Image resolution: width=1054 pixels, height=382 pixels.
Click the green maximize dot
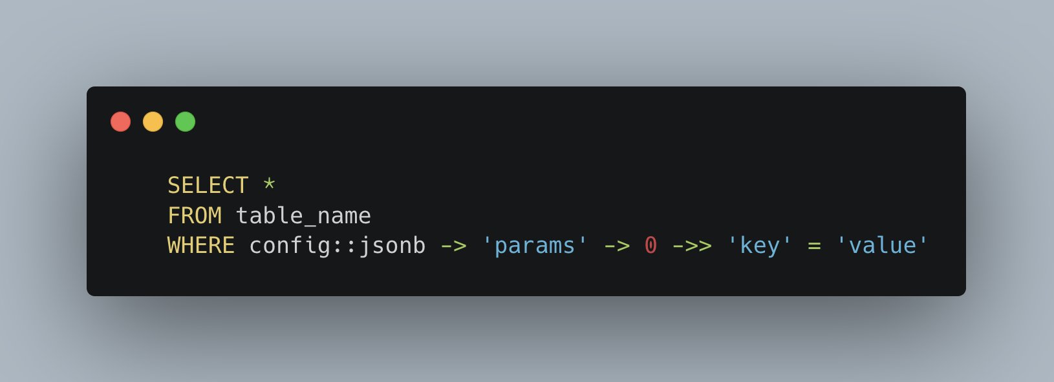pyautogui.click(x=185, y=121)
